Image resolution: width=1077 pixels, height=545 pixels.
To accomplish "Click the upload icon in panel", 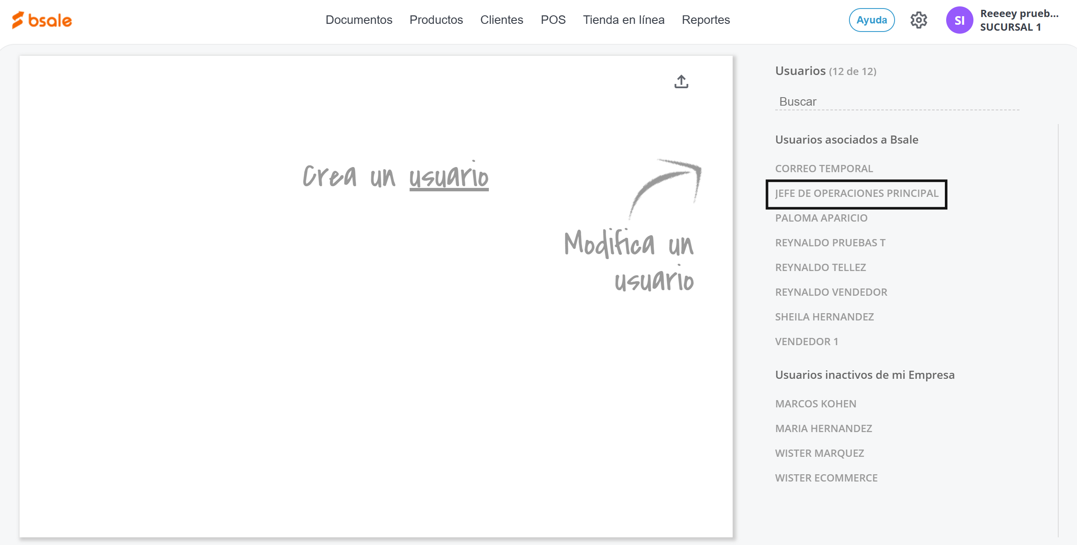I will [681, 81].
